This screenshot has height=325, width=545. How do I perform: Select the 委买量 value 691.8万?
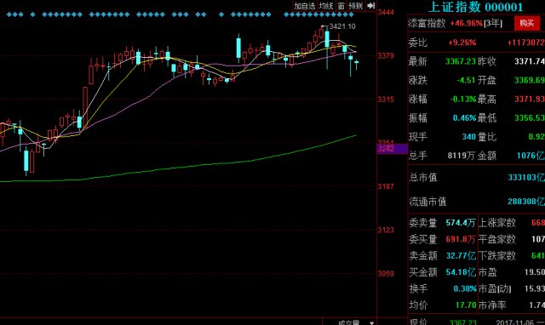(461, 239)
